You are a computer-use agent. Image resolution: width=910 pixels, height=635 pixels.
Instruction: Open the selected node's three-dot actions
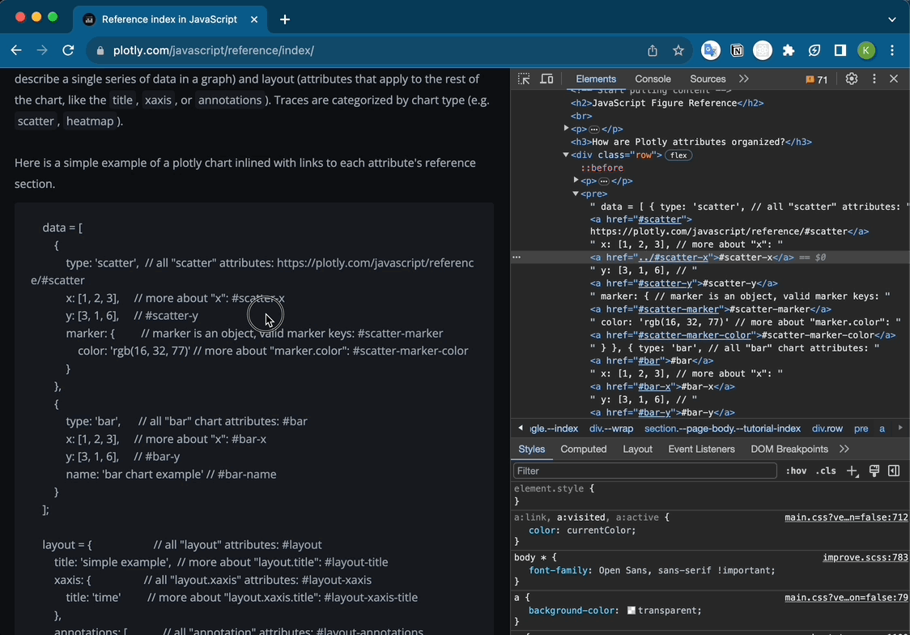(x=517, y=257)
